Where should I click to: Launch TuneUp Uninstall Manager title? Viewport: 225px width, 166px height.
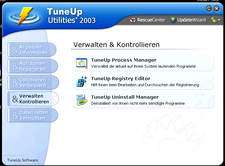[125, 97]
